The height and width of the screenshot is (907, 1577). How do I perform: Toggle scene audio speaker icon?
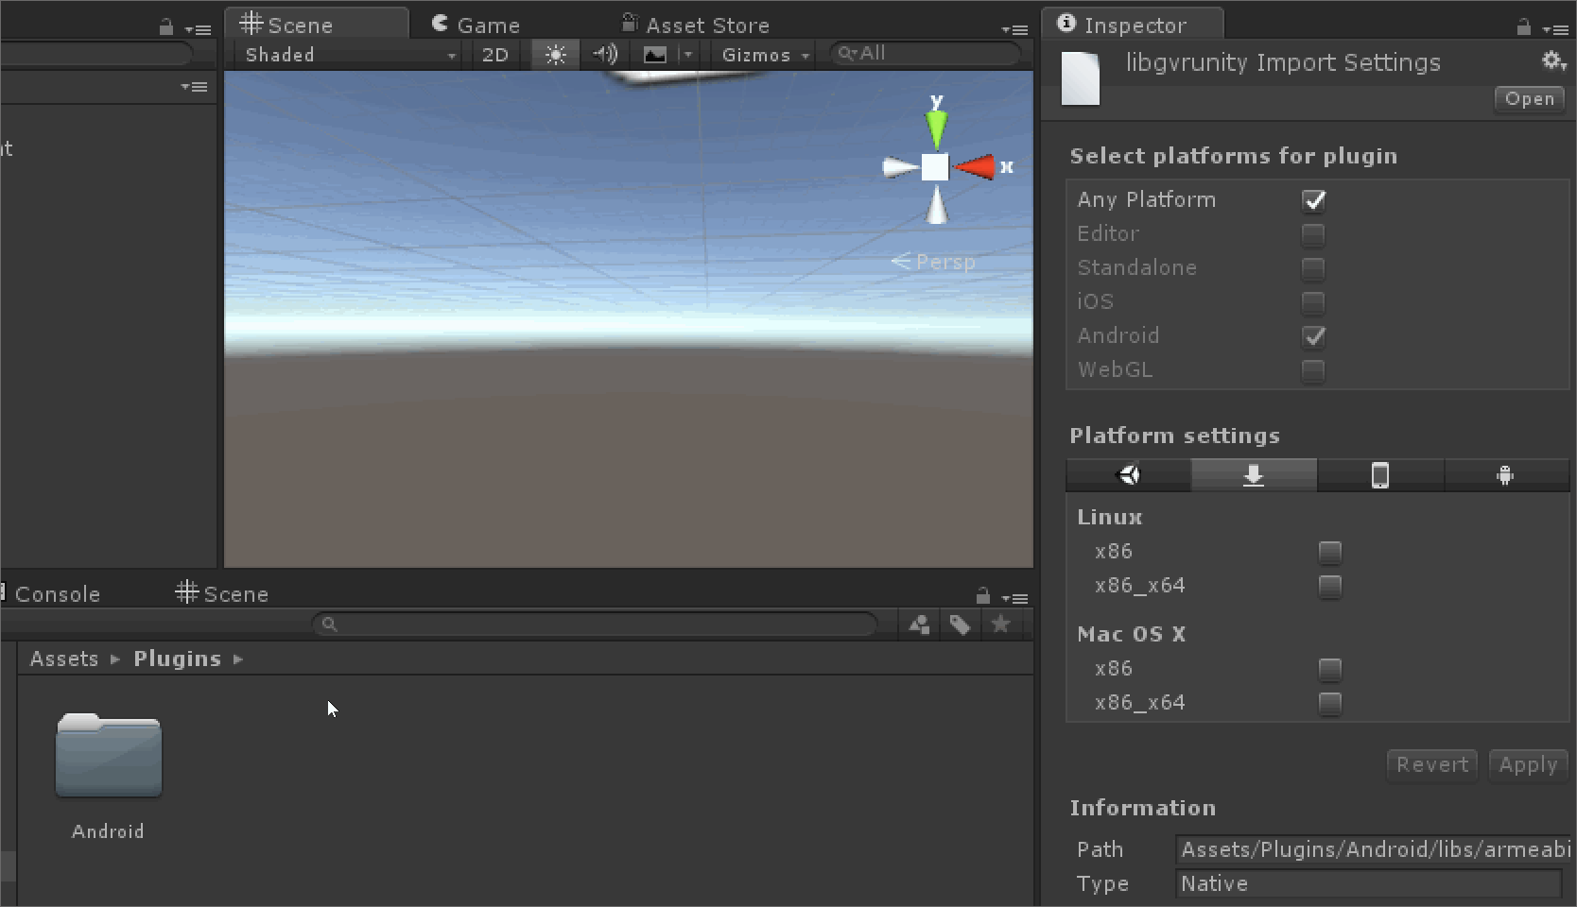[605, 55]
